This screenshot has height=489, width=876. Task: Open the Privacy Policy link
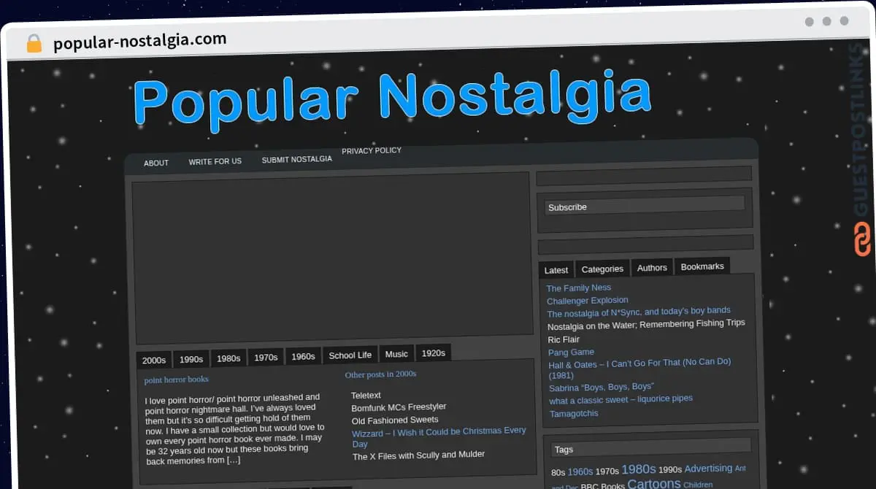(372, 150)
